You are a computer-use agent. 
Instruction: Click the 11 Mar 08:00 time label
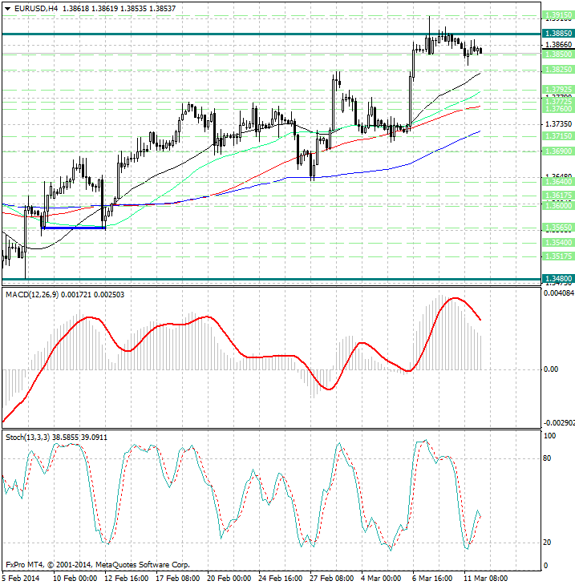(x=485, y=579)
